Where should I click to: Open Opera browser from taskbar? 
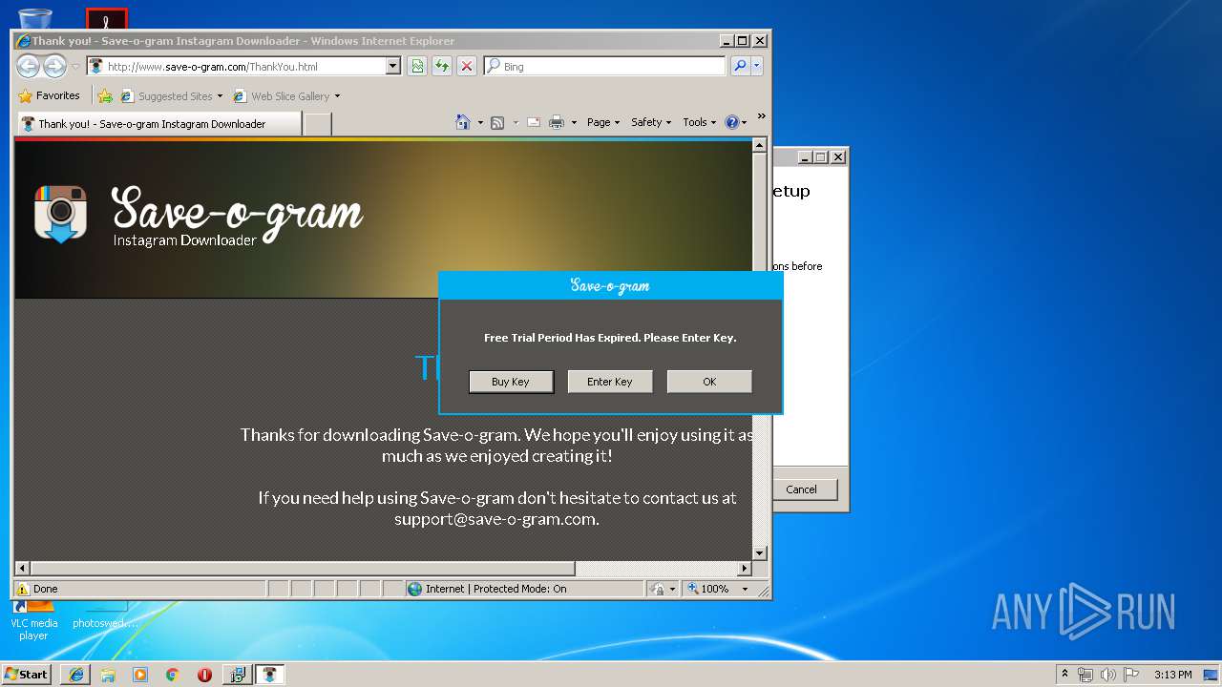204,675
